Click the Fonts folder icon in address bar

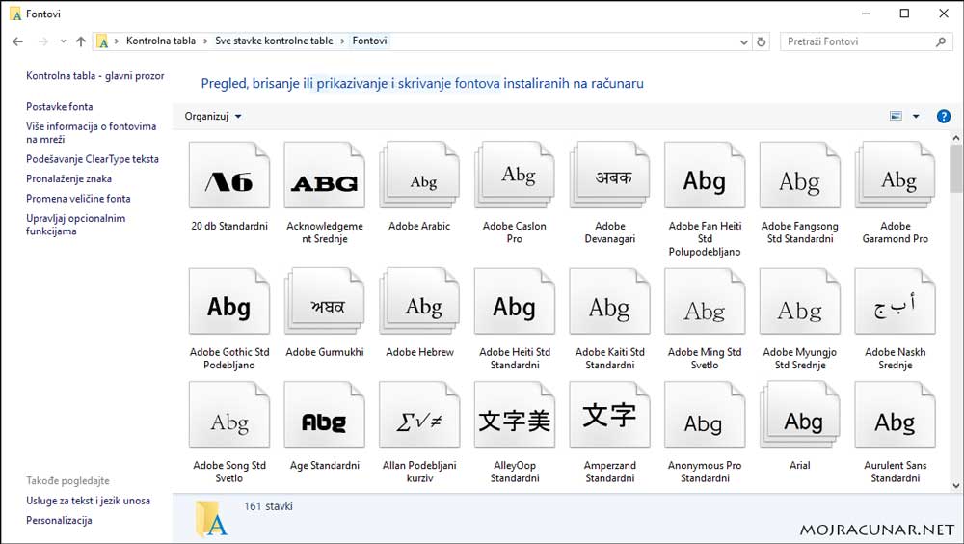coord(103,41)
